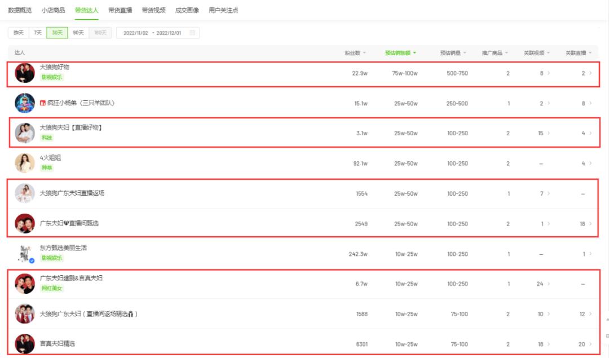Image resolution: width=609 pixels, height=358 pixels.
Task: Open related live arrow for 疯狂小杨弟
Action: point(590,104)
